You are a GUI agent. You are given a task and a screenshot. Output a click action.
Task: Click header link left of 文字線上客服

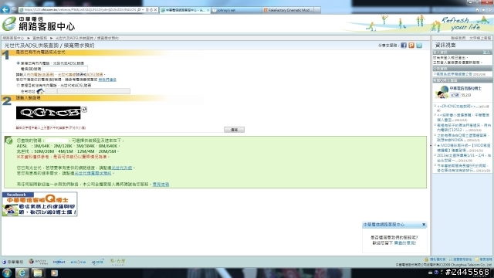(458, 38)
